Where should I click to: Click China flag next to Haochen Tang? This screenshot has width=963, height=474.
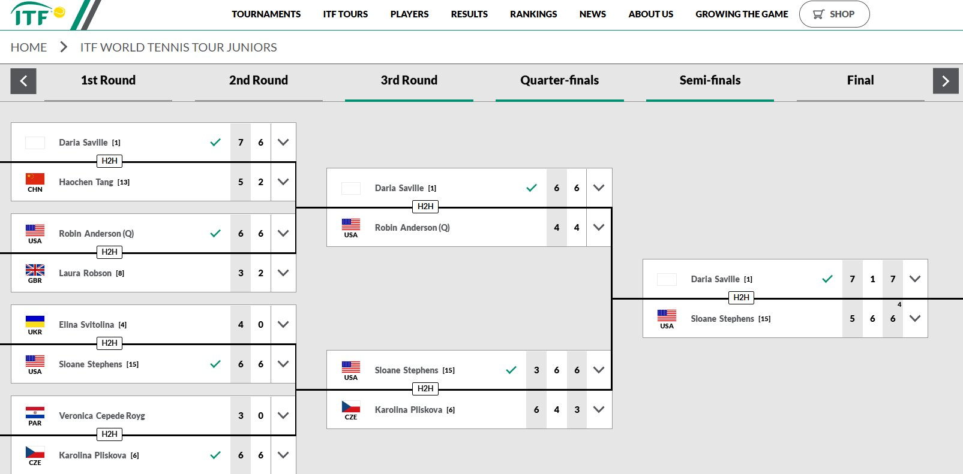[35, 179]
